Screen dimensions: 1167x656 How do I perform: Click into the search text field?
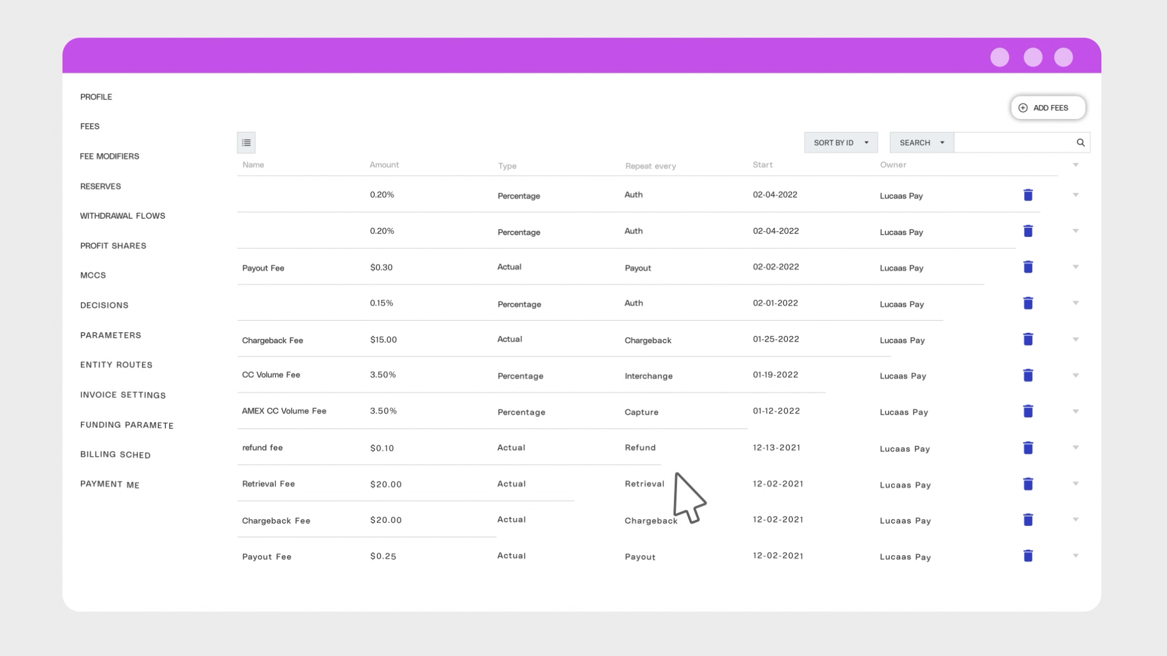tap(1013, 143)
